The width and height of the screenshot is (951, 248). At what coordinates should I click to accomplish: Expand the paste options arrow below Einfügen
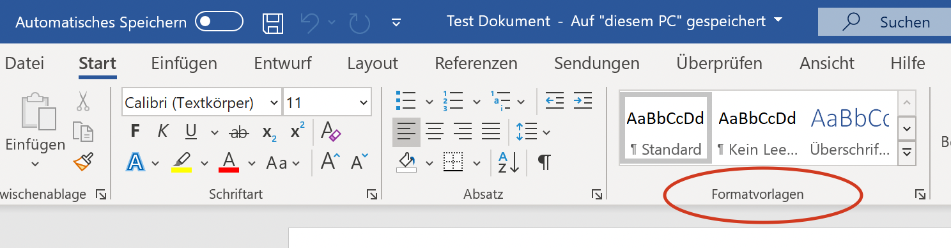35,164
